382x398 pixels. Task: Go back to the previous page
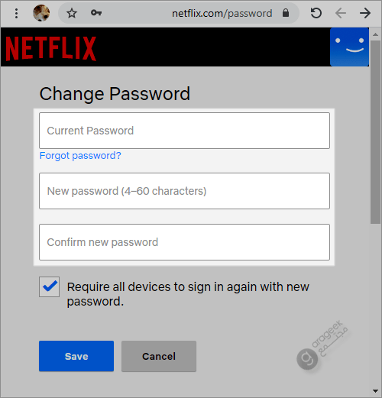point(341,13)
